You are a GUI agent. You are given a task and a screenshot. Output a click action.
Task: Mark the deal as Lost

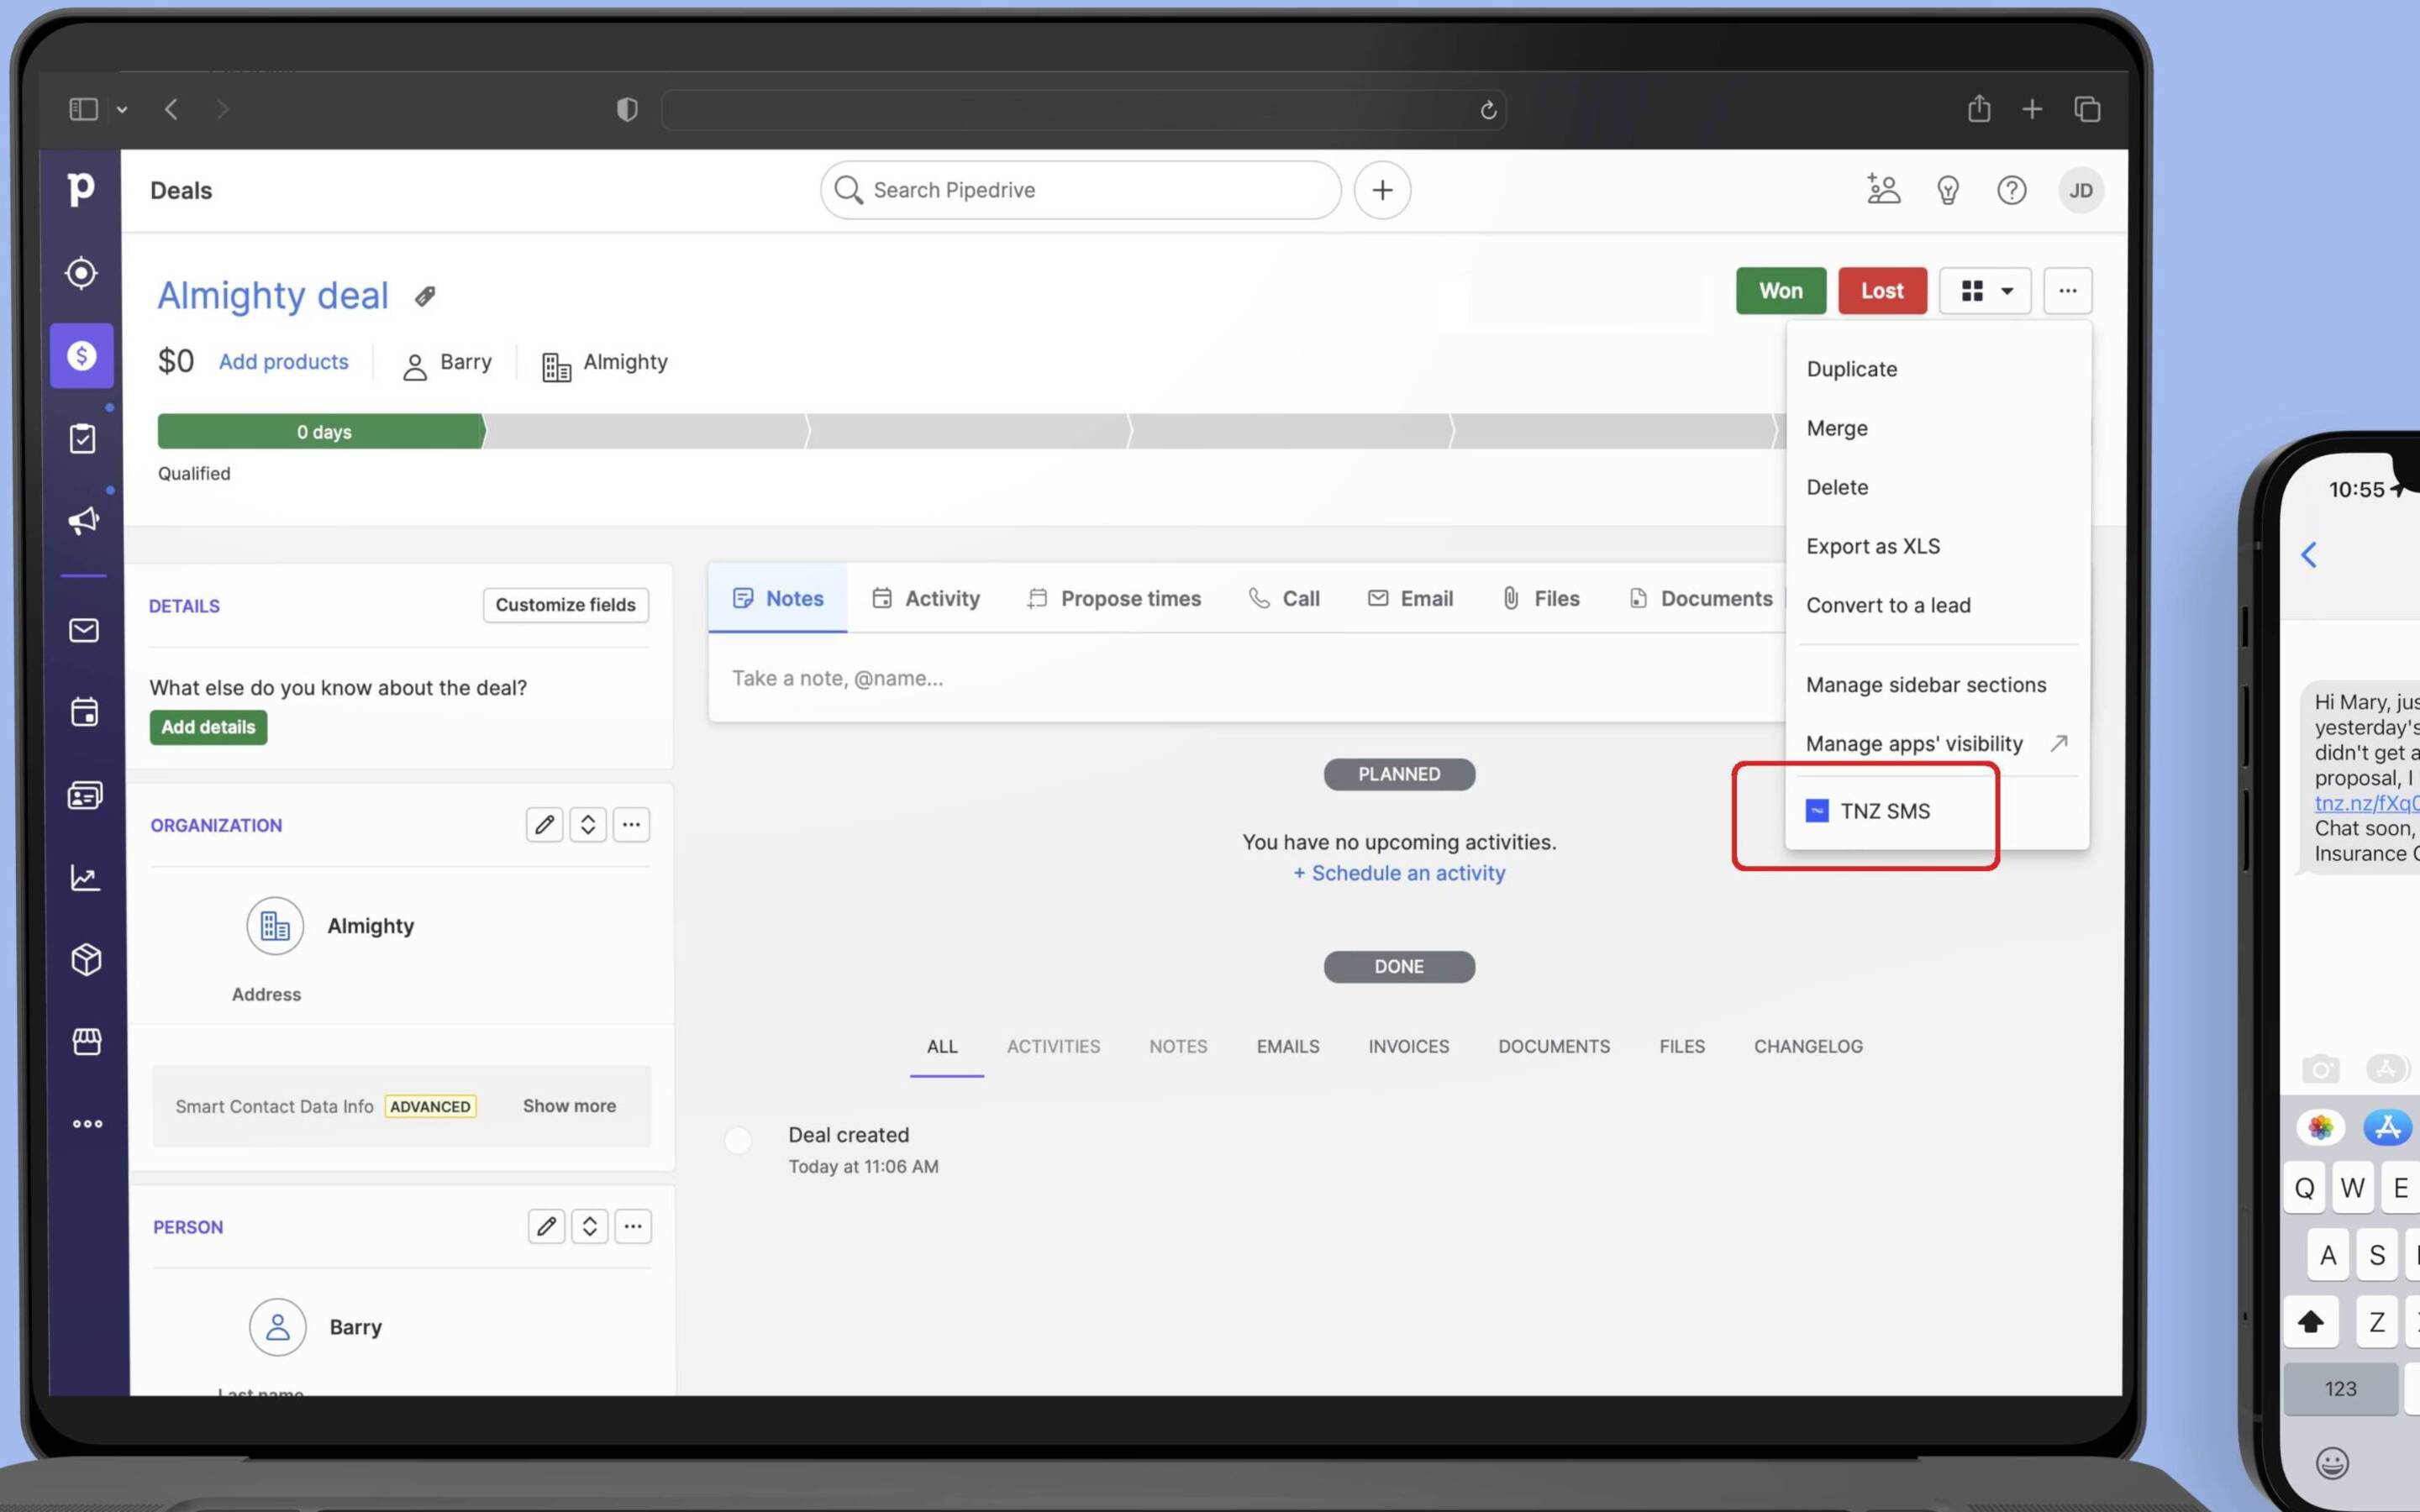click(x=1882, y=291)
